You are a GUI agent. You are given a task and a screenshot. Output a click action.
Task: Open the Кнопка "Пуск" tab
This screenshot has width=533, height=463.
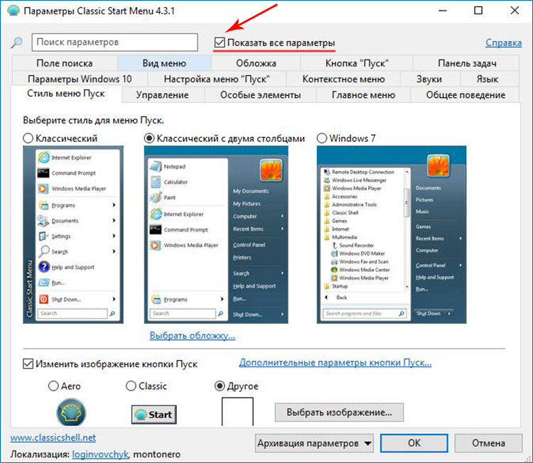point(357,63)
